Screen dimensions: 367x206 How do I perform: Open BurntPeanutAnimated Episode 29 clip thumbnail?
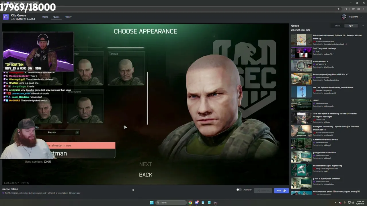tap(301, 40)
